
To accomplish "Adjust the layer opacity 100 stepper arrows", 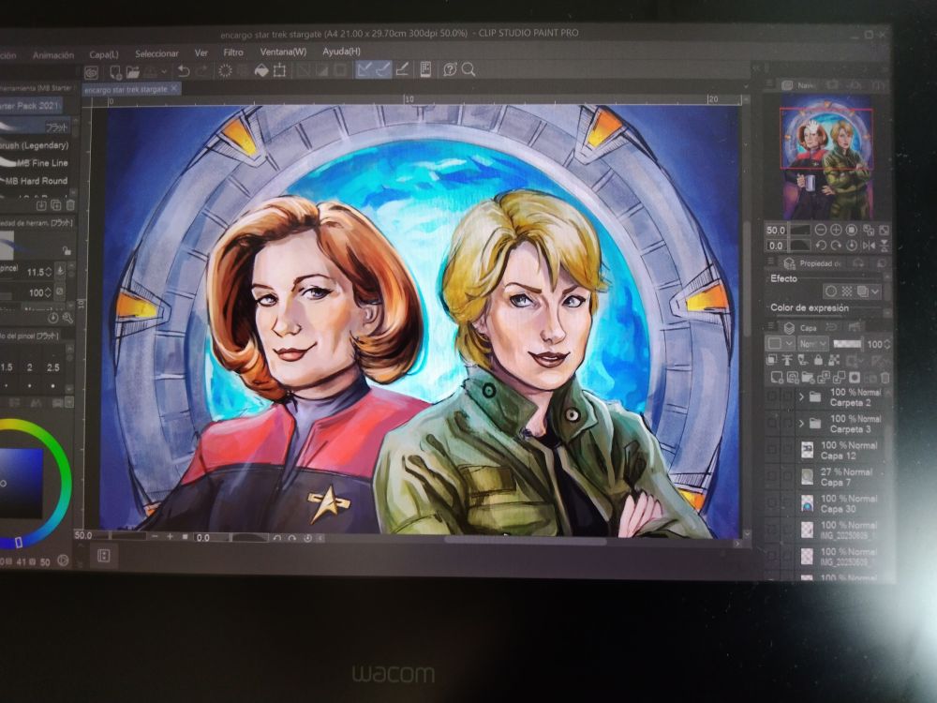I will [887, 344].
